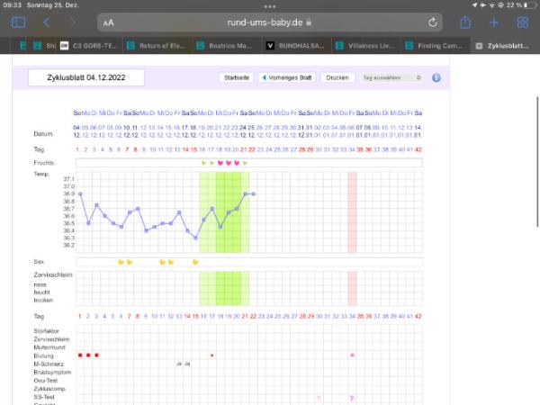Click the three-dot multitasking menu
The width and height of the screenshot is (540, 405).
(270, 6)
